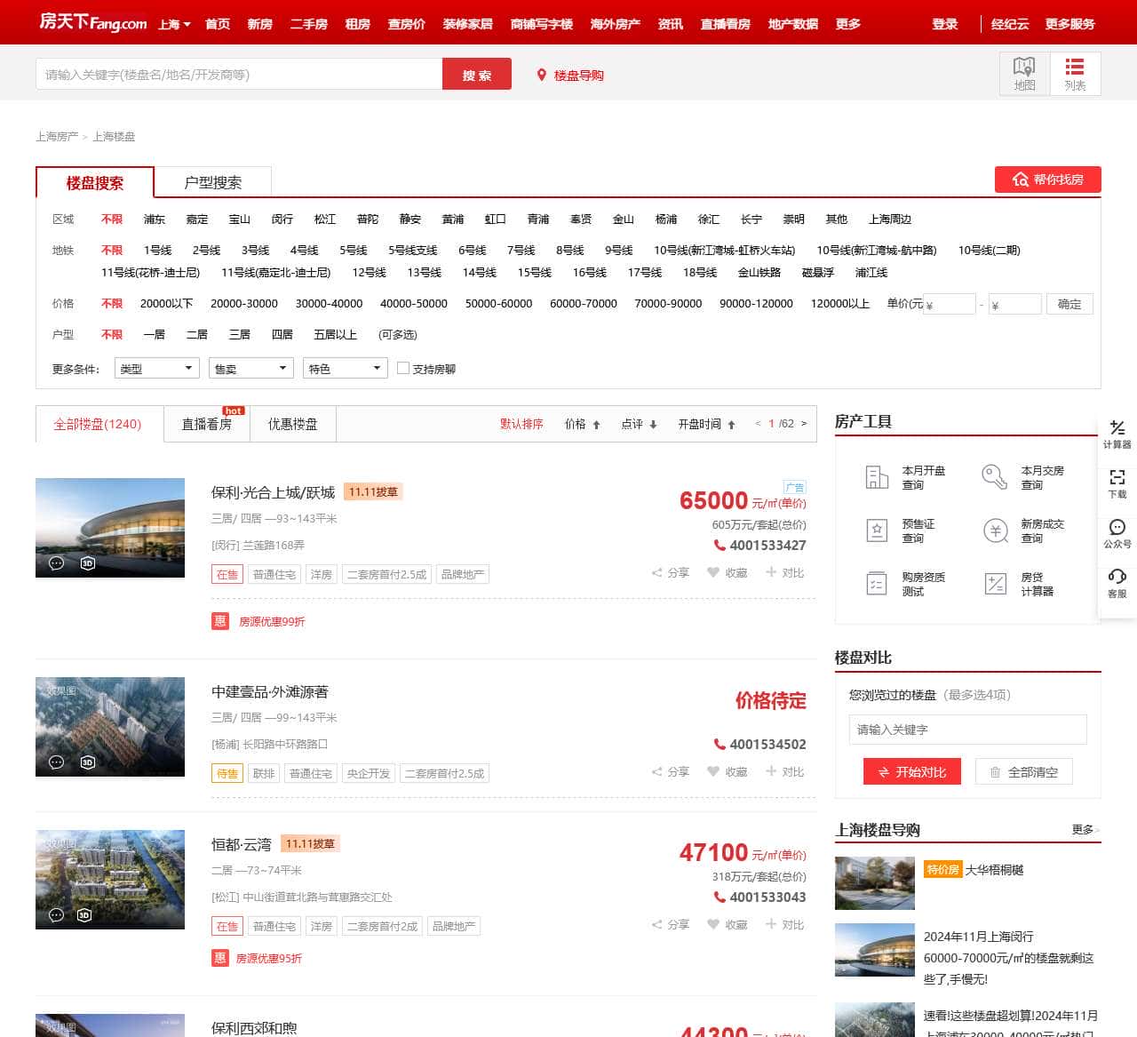Click the 预售证查询 star document icon
The height and width of the screenshot is (1037, 1137).
877,530
